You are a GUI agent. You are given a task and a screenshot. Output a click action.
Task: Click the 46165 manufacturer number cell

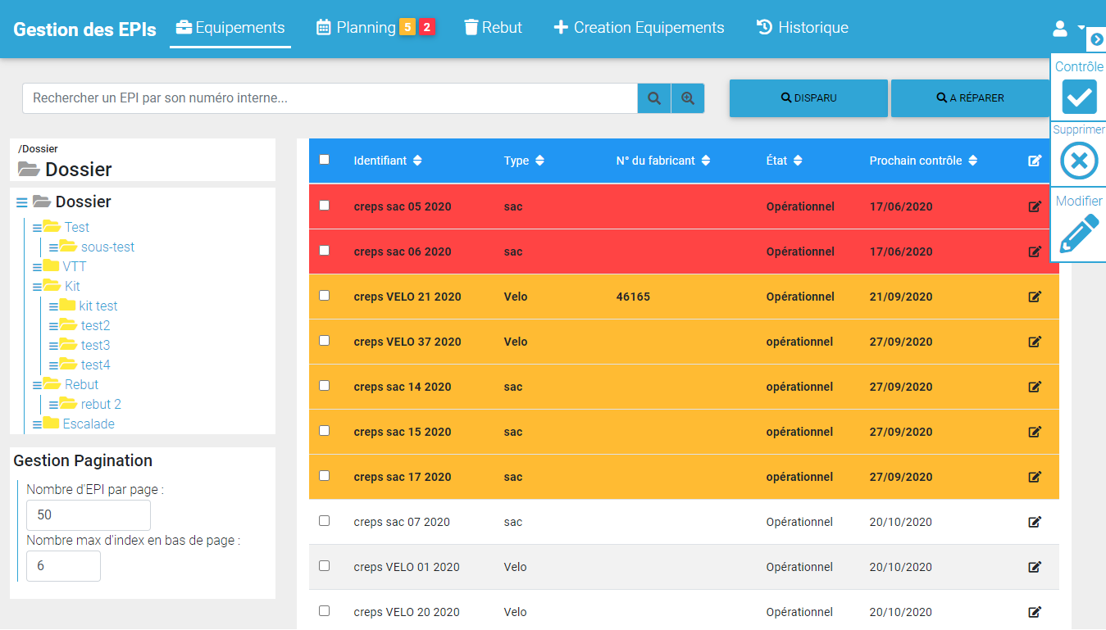(633, 297)
